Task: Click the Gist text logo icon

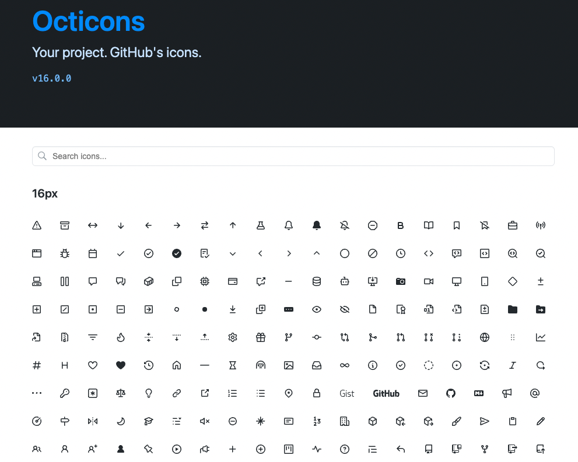Action: [347, 393]
